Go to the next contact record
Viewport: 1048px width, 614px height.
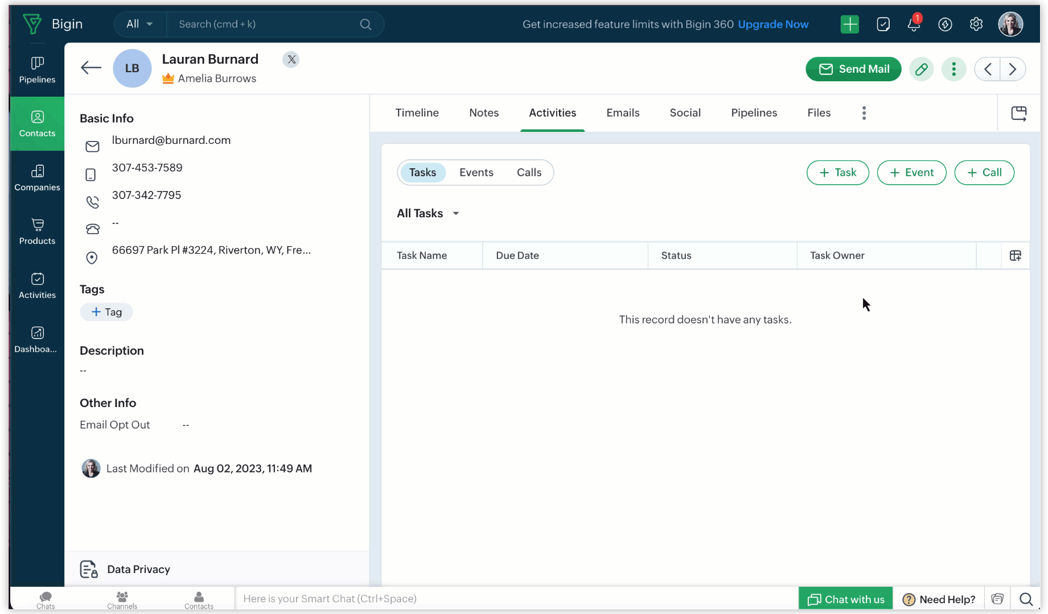[x=1013, y=69]
